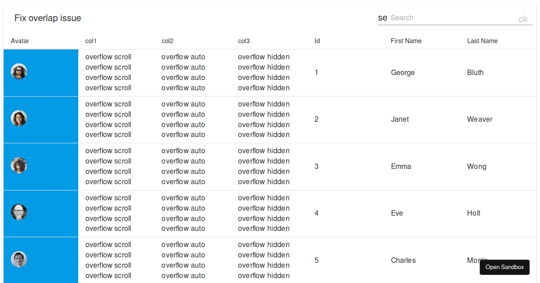The image size is (540, 283).
Task: Click an 'overflow hidden' cell in Emma's row
Action: (264, 165)
